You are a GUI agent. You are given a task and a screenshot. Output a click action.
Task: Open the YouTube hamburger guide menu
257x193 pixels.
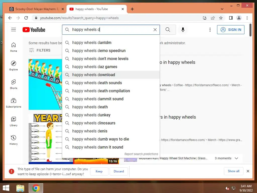(14, 30)
